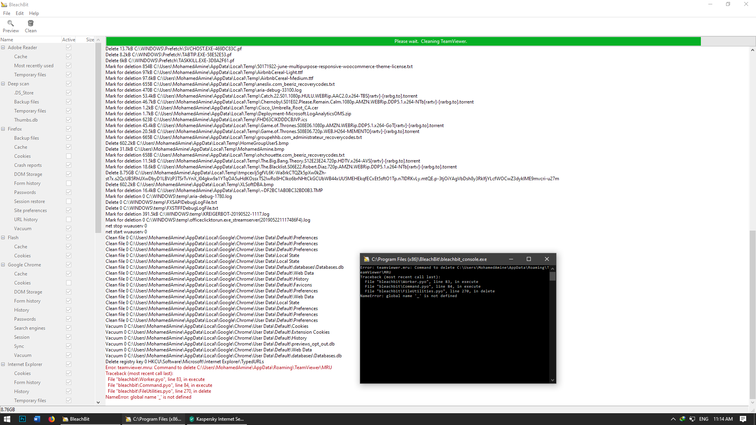The height and width of the screenshot is (425, 756).
Task: Open Firefox from the taskbar
Action: 52,419
